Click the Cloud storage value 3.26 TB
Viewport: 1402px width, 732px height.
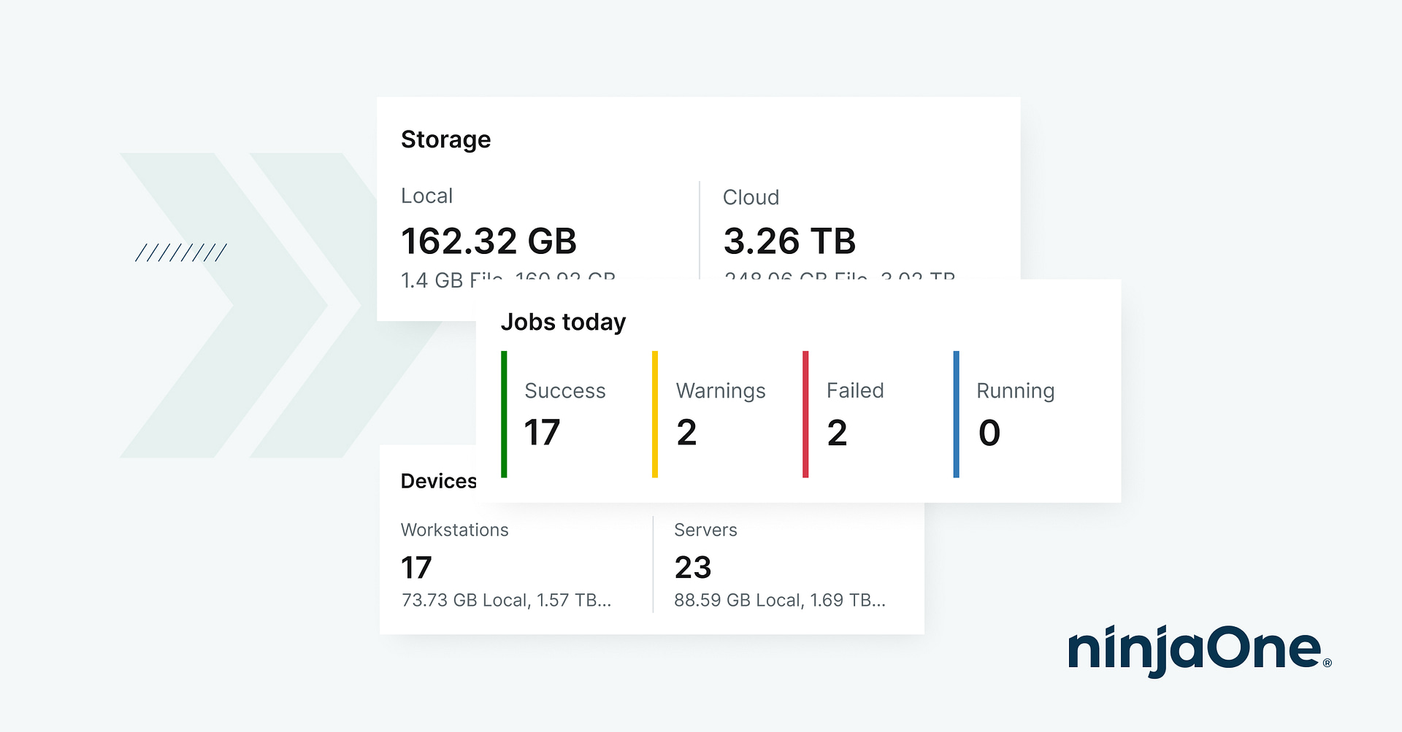[789, 241]
